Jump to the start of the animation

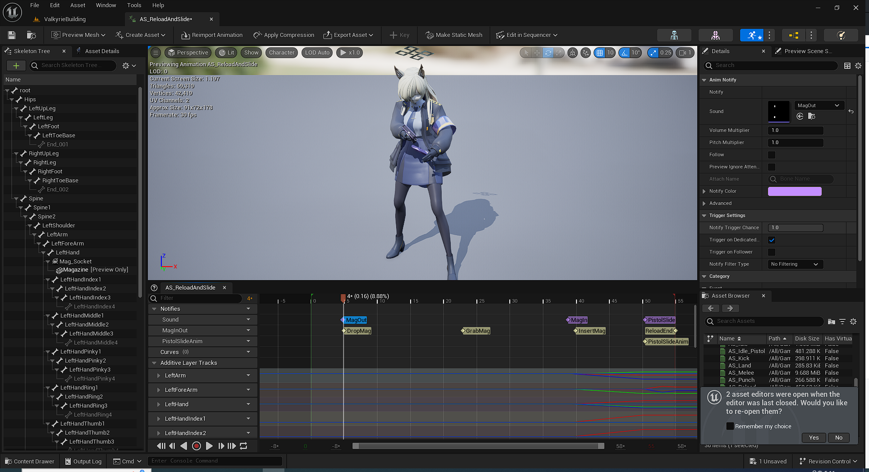point(161,446)
